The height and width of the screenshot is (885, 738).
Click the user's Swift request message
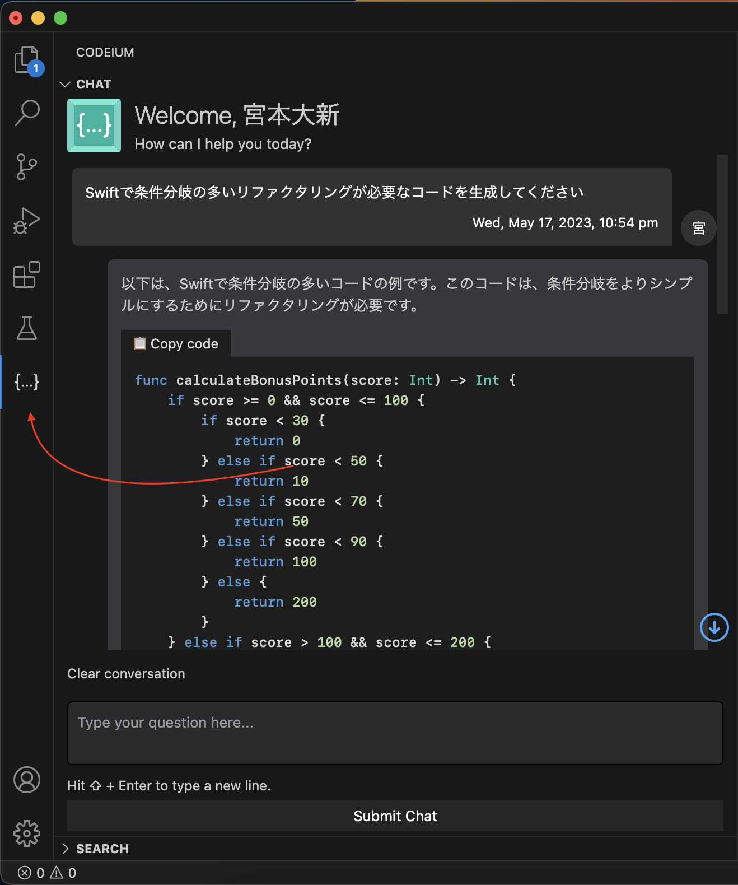pyautogui.click(x=334, y=192)
